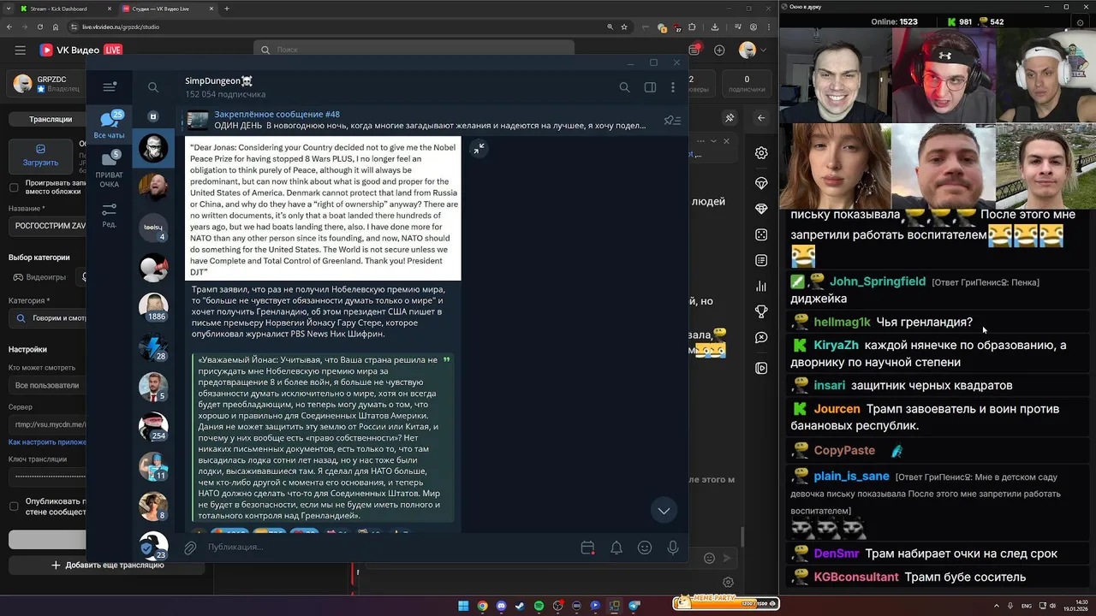
Task: Toggle 'Опубликовать' on community wall checkbox
Action: click(x=14, y=506)
